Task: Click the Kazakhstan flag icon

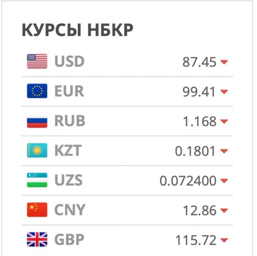Action: tap(37, 150)
